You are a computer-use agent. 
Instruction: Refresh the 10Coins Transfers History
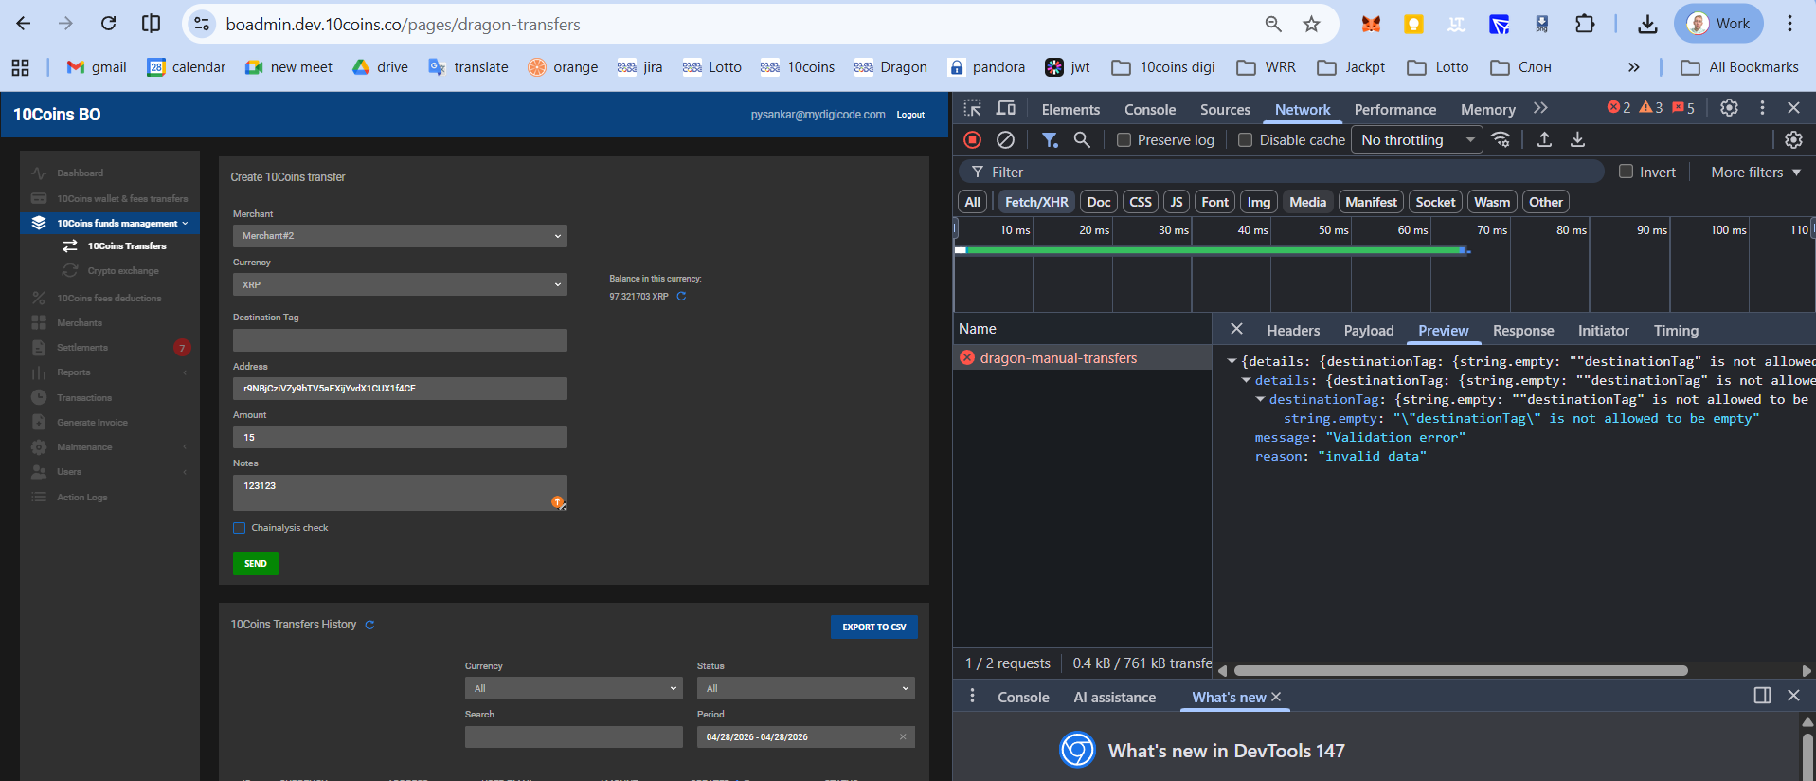click(x=369, y=625)
